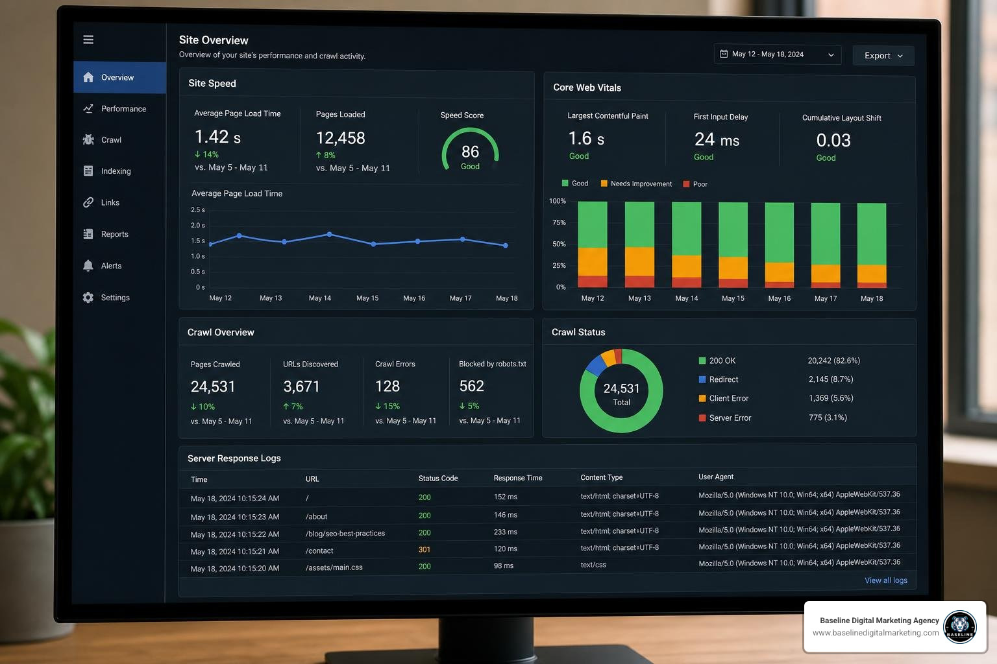Image resolution: width=997 pixels, height=664 pixels.
Task: Click the Response Time column header
Action: coord(518,478)
